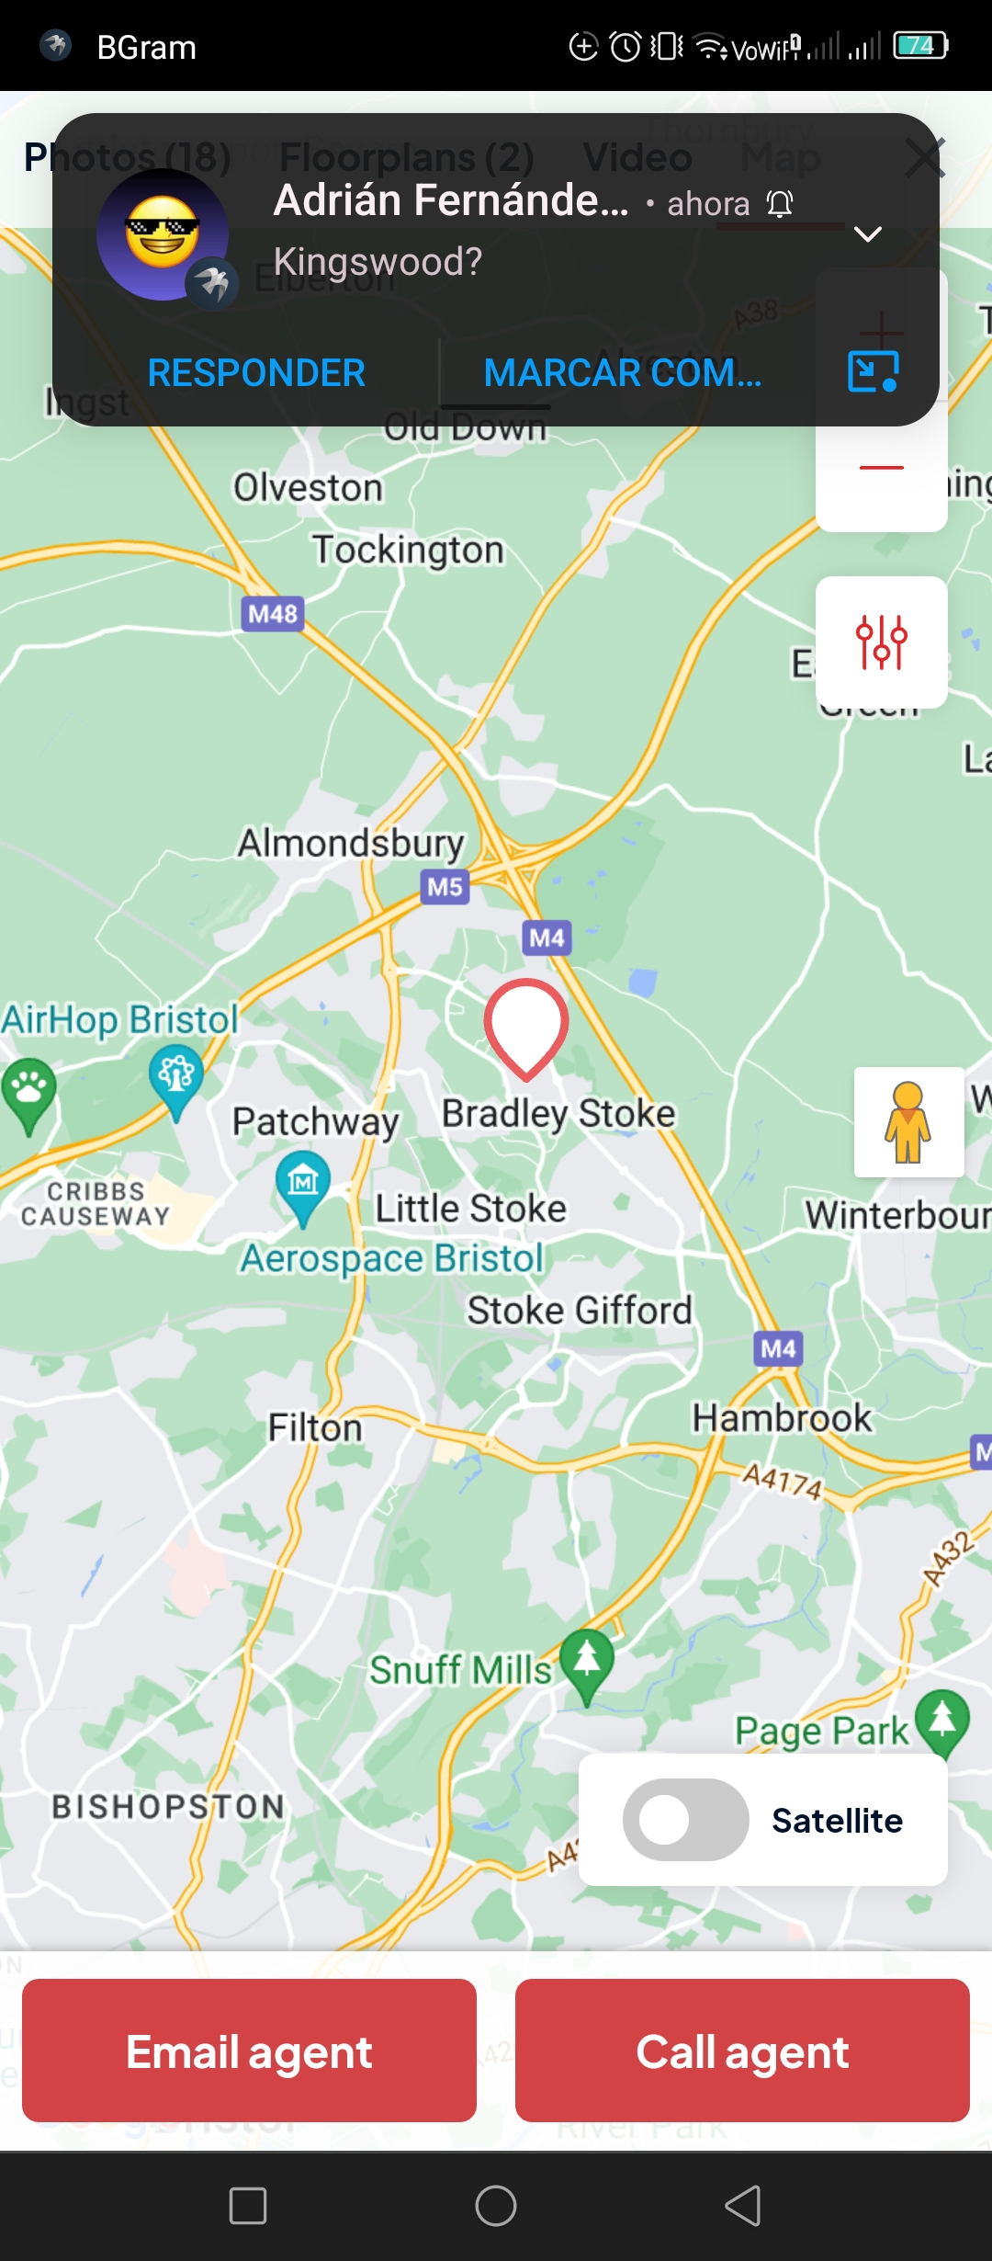This screenshot has height=2261, width=992.
Task: Tap MARCAR COM... notification action
Action: (623, 373)
